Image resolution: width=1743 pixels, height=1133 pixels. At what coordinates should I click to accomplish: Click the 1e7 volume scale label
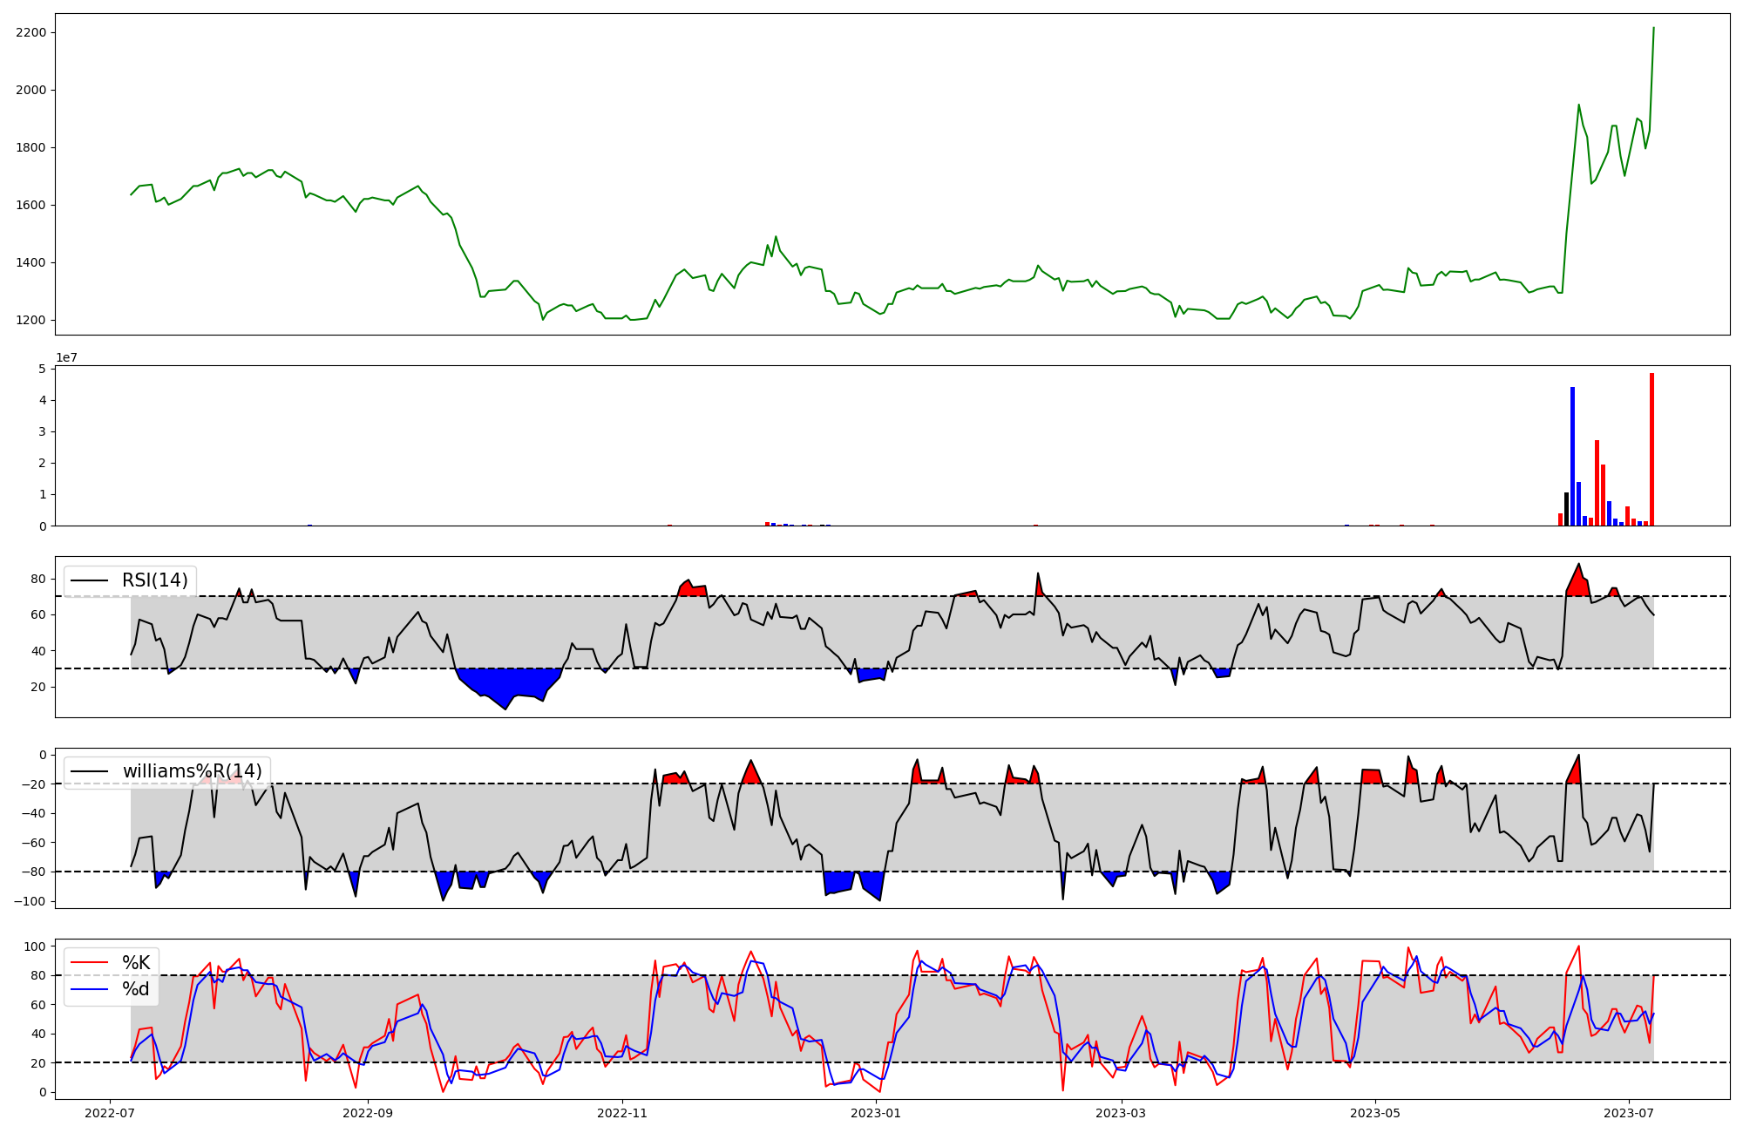point(66,358)
